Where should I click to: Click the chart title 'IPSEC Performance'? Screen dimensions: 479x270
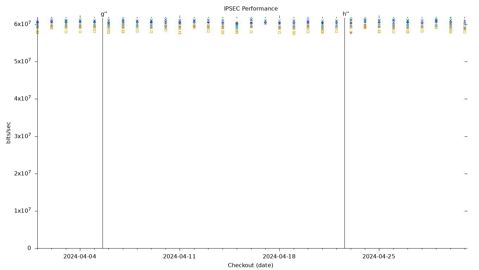[x=251, y=9]
